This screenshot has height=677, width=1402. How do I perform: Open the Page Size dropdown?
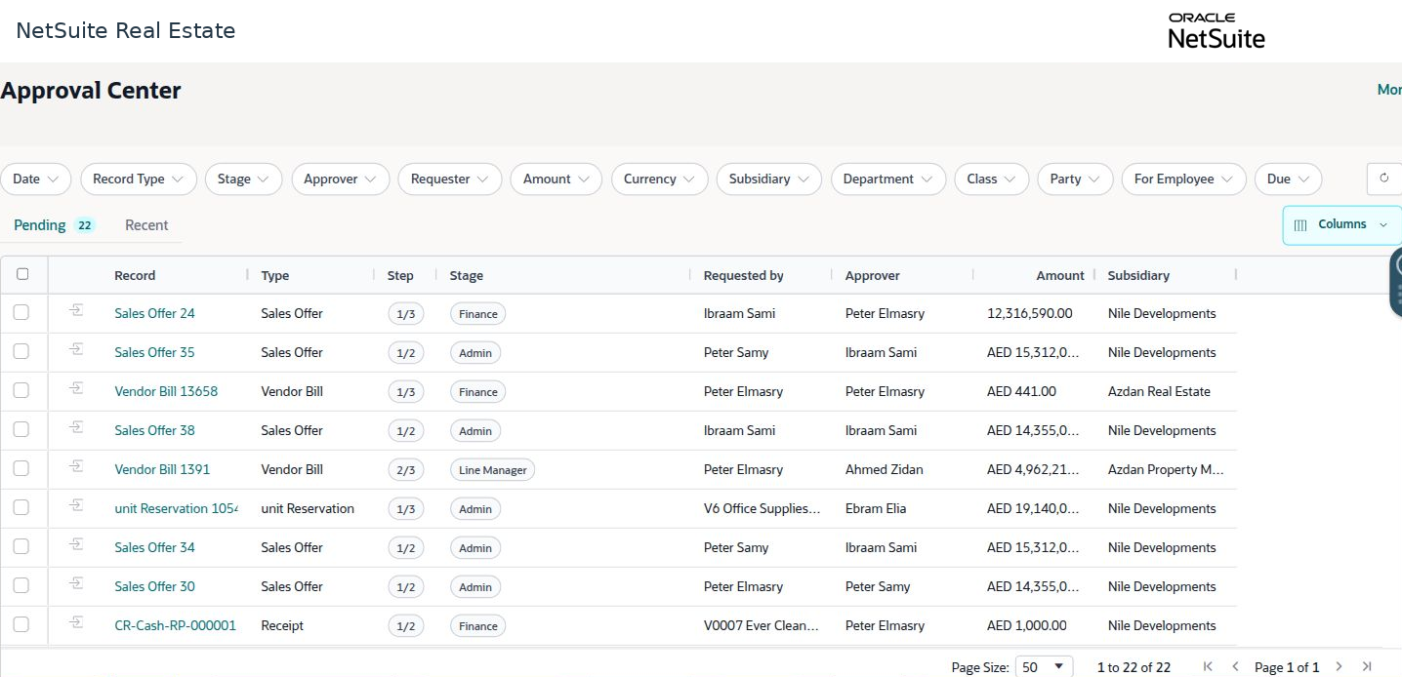point(1045,667)
